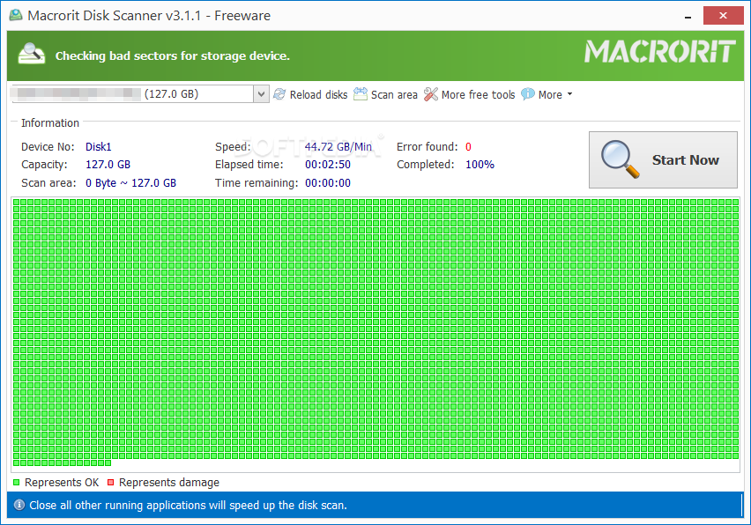Click 'Checking bad sectors for storage device' text
The width and height of the screenshot is (751, 525).
pyautogui.click(x=173, y=56)
